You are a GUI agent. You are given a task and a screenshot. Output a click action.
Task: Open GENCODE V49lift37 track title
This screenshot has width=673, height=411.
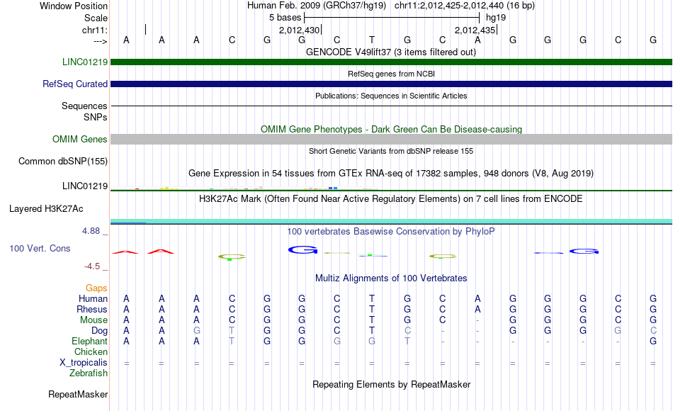[x=390, y=52]
